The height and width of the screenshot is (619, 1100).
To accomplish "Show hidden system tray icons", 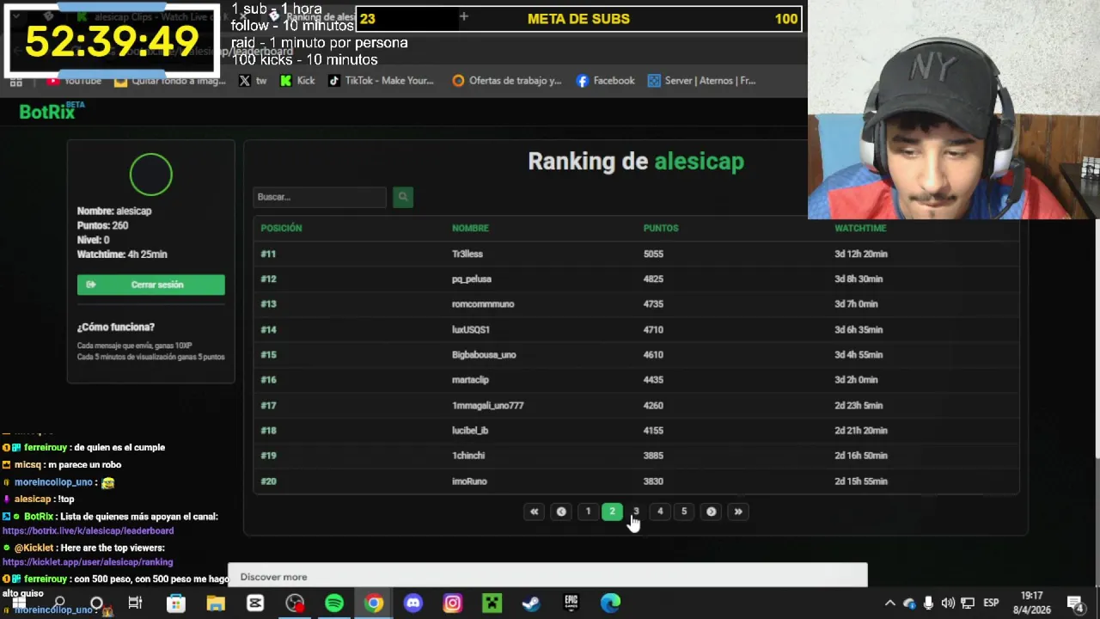I will pos(889,603).
